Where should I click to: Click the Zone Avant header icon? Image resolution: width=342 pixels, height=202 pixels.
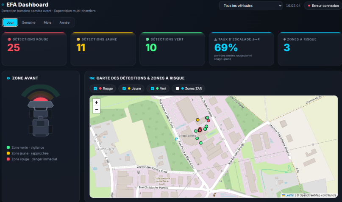(8, 78)
